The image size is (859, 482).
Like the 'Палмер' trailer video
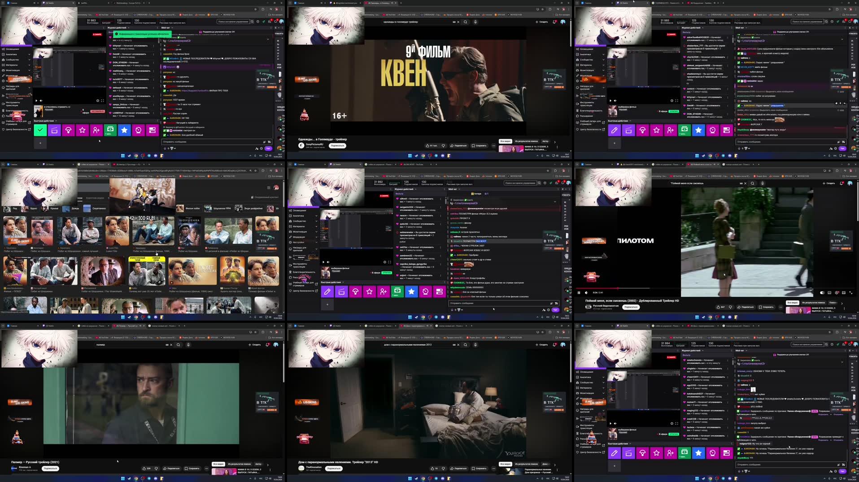[x=144, y=468]
